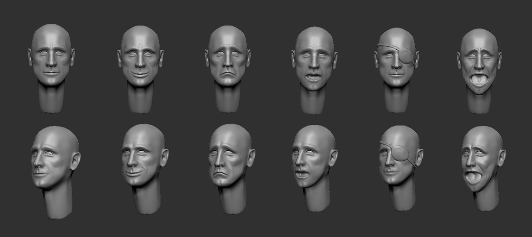
Task: Choose angled-view head with slightly open mouth
Action: pos(312,159)
